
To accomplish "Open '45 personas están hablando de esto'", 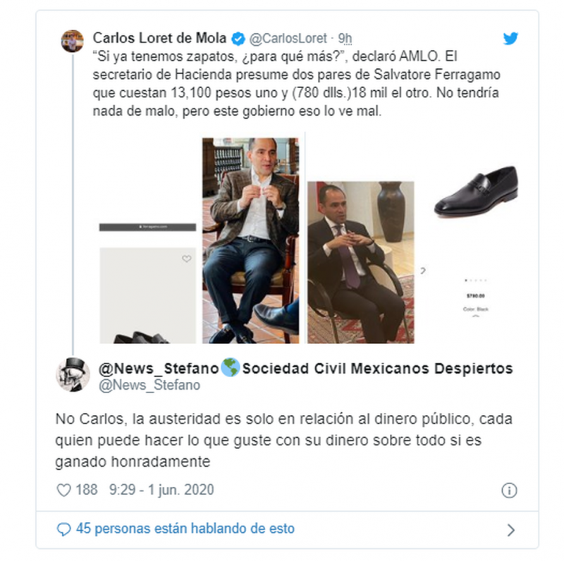I will (x=185, y=529).
